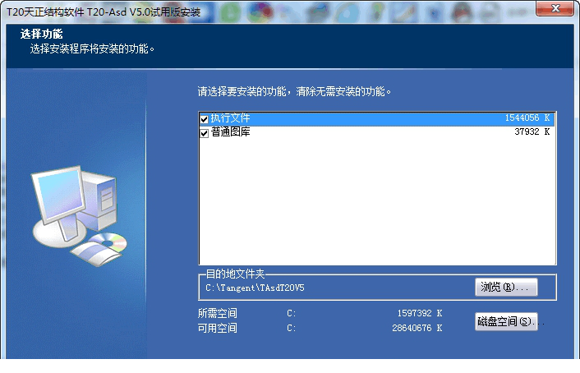580x373 pixels.
Task: Click the 28640676 K available space value
Action: [417, 328]
